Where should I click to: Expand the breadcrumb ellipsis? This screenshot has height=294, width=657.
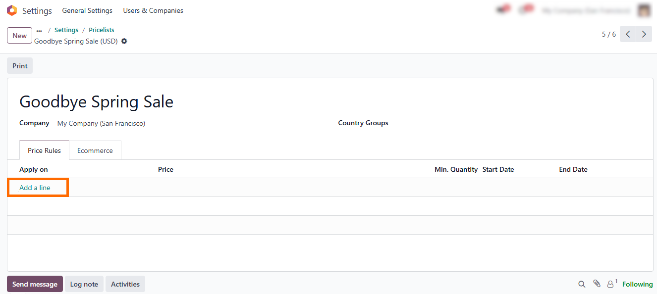point(39,30)
